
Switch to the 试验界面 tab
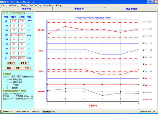[x=27, y=9]
